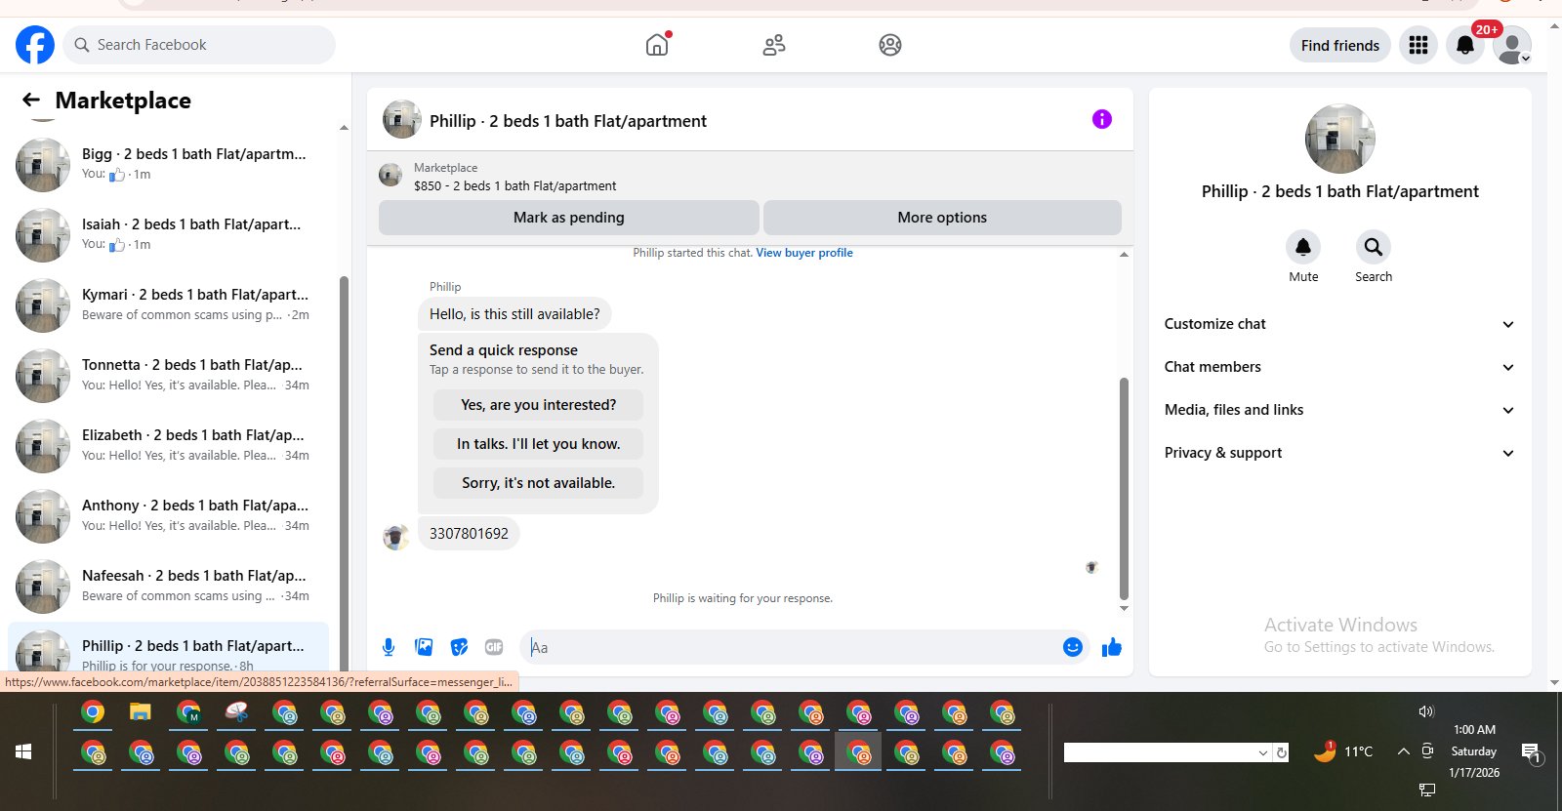Expand Media, files and links section

(x=1339, y=410)
